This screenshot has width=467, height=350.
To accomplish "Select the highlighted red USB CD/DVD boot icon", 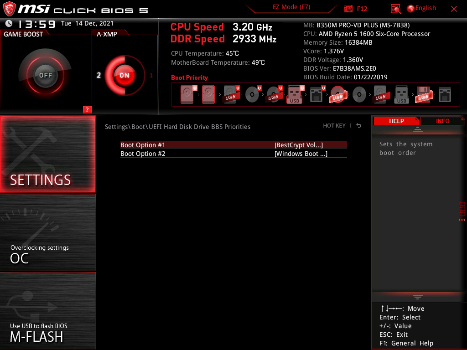I will pyautogui.click(x=338, y=95).
